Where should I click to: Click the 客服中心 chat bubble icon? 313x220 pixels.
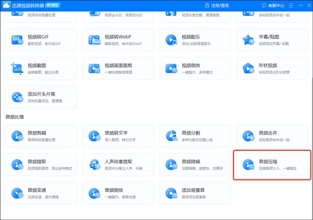pyautogui.click(x=264, y=5)
